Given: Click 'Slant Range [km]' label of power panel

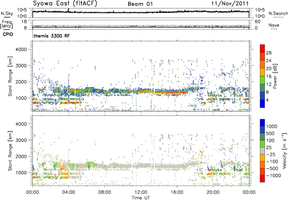Looking at the screenshot, I should 10,77.
